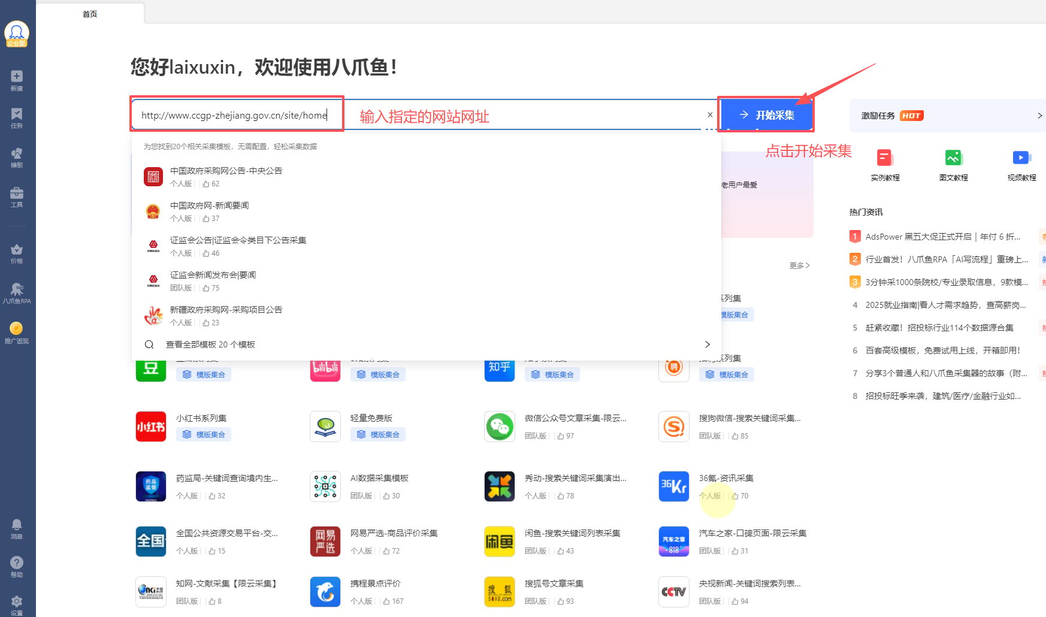The width and height of the screenshot is (1046, 617).
Task: Open news: 3分钟采1000条院校/专业录取信息
Action: [x=947, y=282]
